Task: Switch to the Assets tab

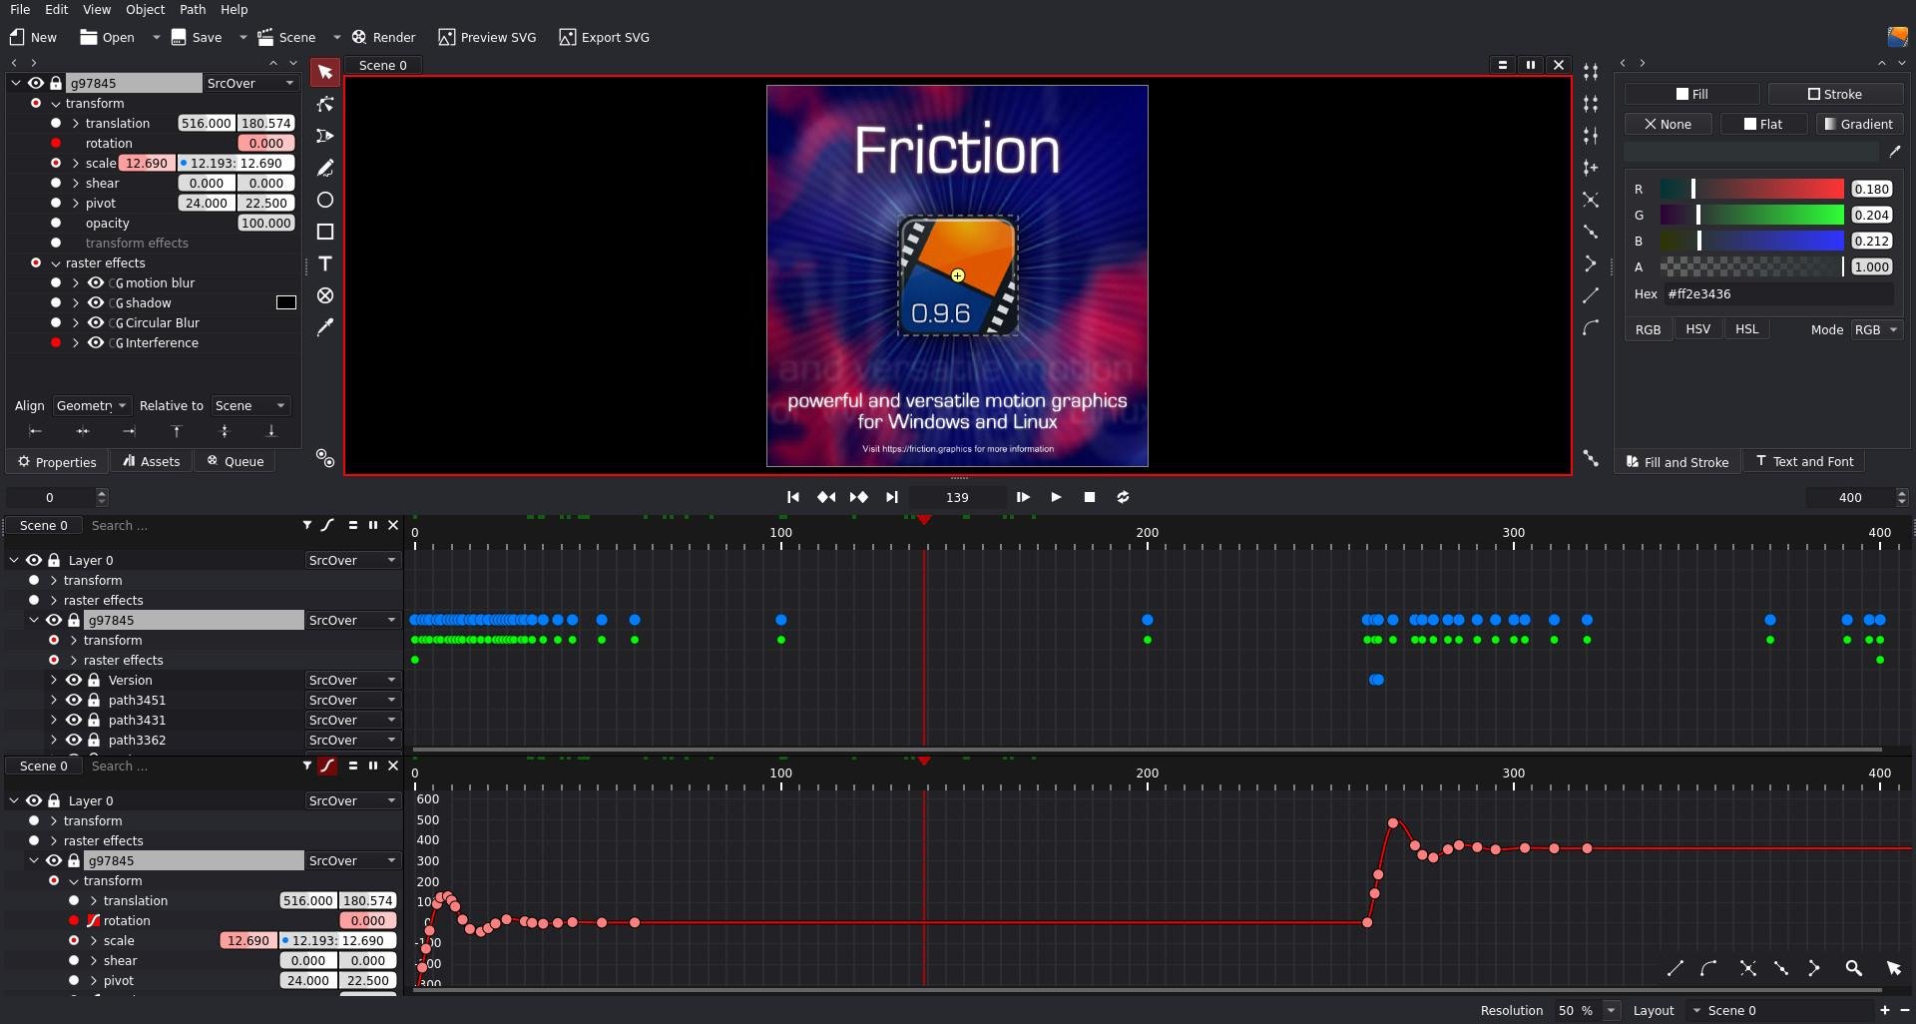Action: click(152, 461)
